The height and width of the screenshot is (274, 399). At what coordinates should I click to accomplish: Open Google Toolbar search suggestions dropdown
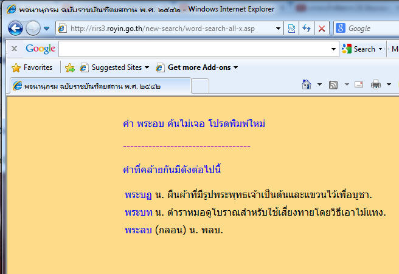[333, 49]
